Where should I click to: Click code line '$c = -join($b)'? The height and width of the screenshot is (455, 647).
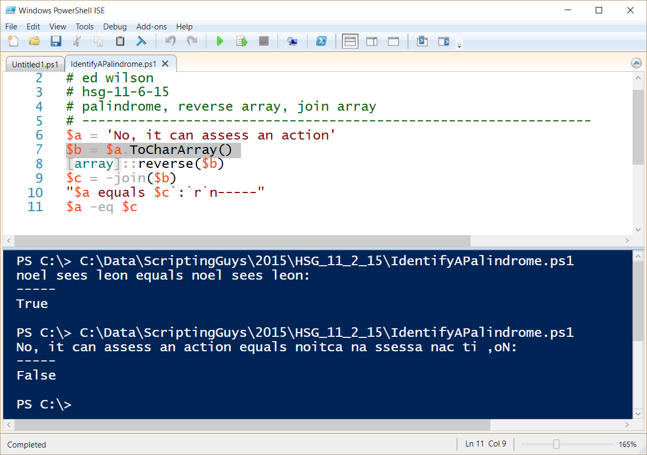(x=121, y=178)
